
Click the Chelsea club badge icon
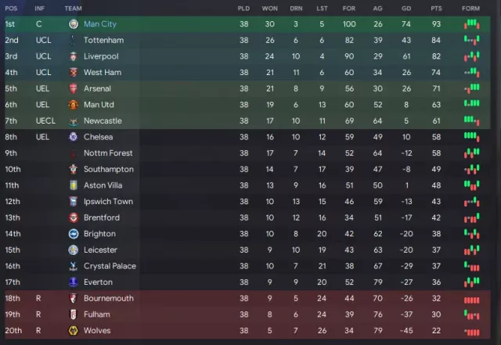pos(74,137)
